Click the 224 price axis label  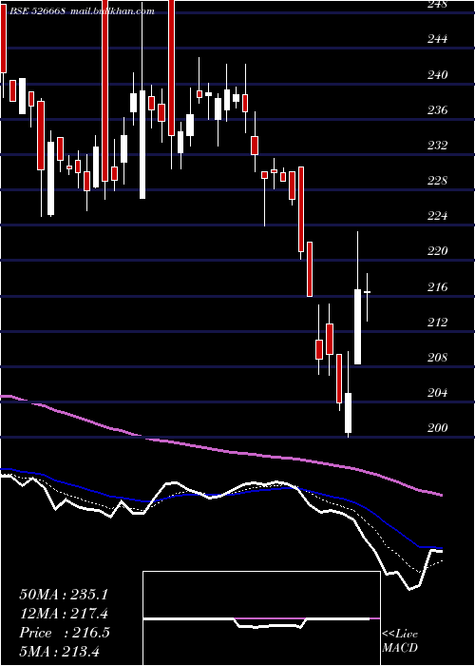click(x=437, y=216)
